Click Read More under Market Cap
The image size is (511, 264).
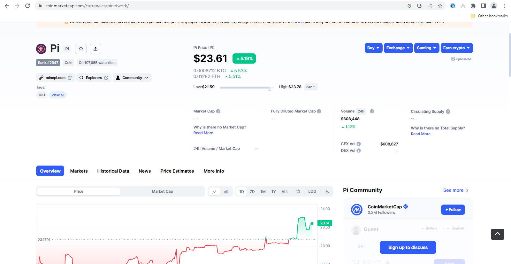pyautogui.click(x=203, y=133)
